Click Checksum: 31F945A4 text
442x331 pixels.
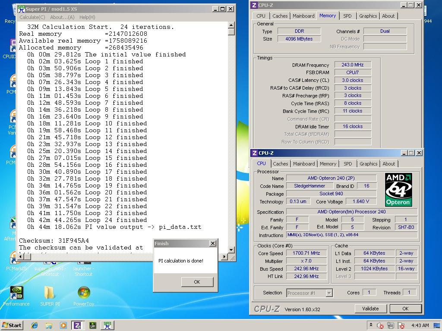[54, 240]
